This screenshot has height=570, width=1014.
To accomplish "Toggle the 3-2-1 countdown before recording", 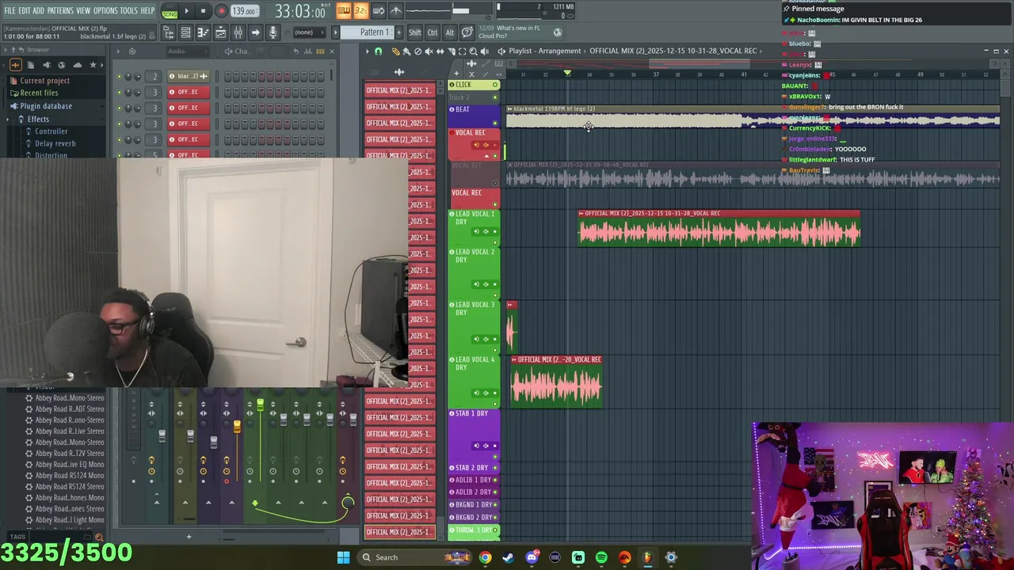I will tap(360, 10).
